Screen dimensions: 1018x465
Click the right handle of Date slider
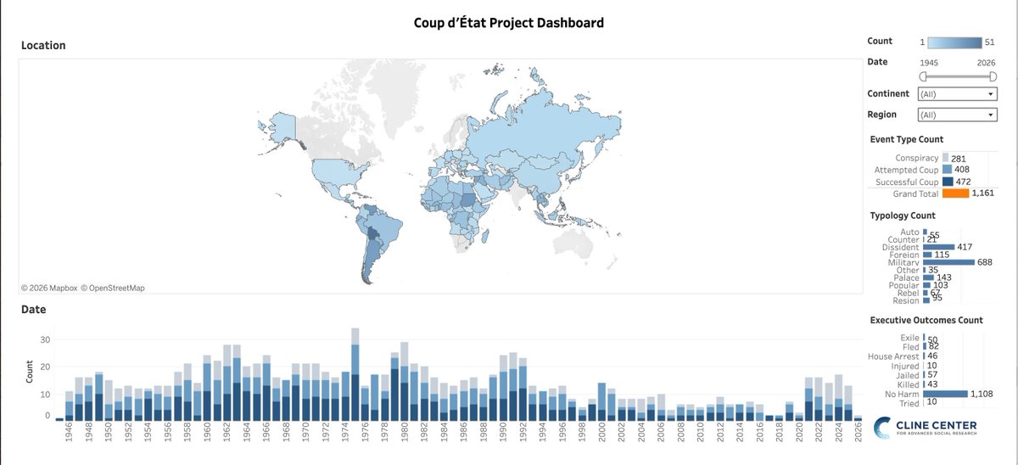992,76
